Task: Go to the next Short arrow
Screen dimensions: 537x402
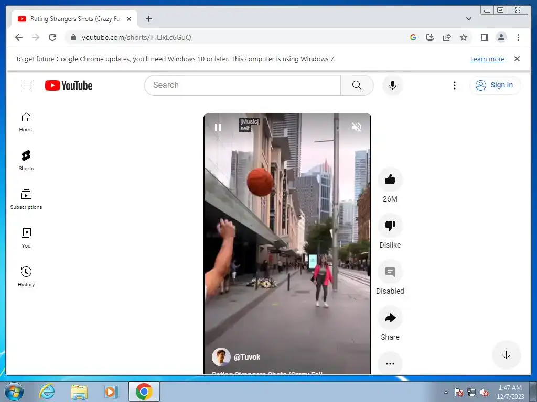Action: pos(506,355)
